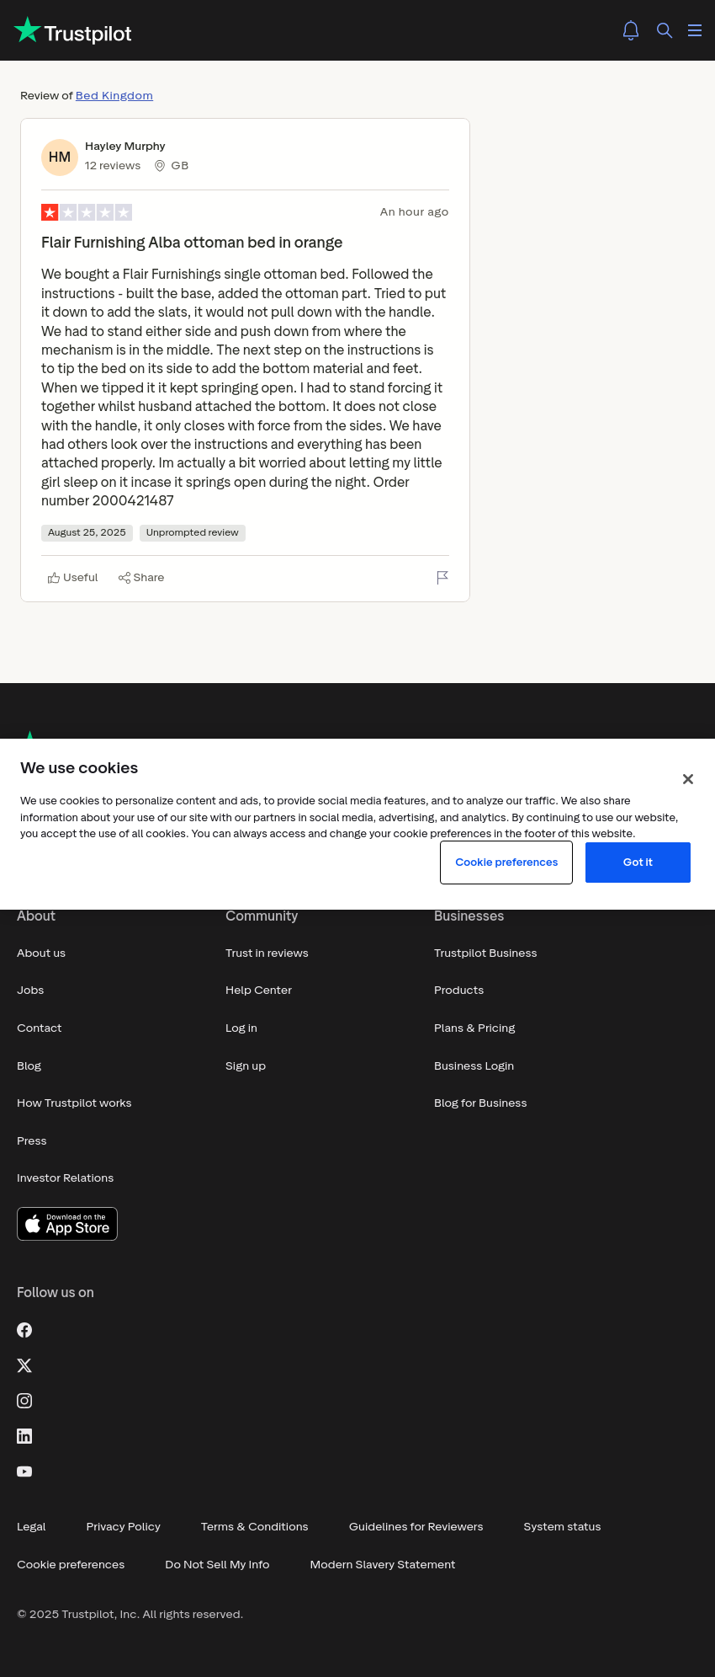715x1677 pixels.
Task: Visit Trustpilot's X (Twitter) icon
Action: coord(24,1365)
